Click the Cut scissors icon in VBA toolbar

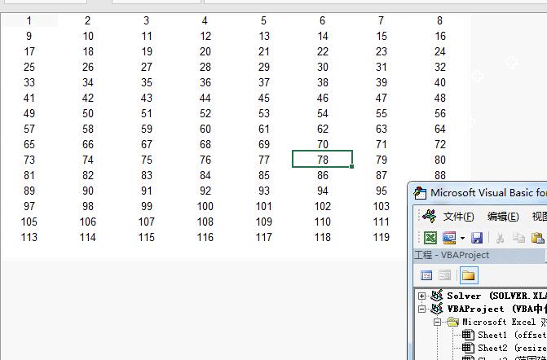[x=501, y=238]
